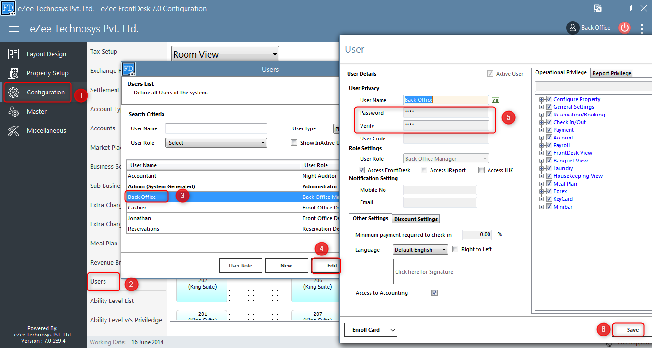
Task: Uncheck the Payroll privilege checkbox
Action: [x=549, y=145]
